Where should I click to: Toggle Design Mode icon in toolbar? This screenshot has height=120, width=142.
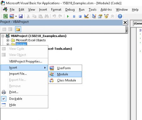point(86,16)
